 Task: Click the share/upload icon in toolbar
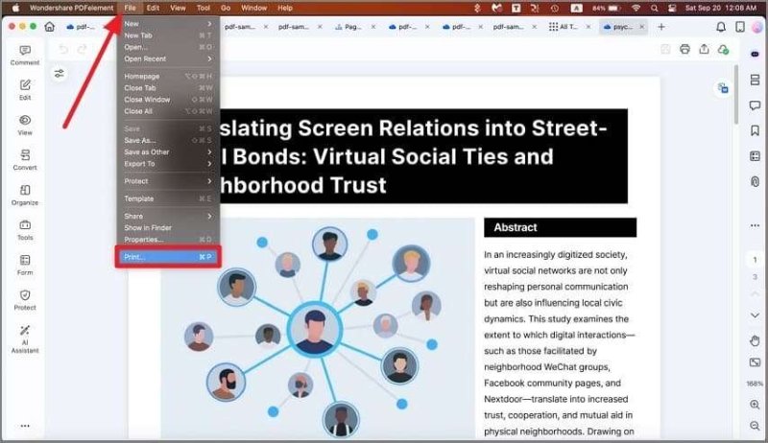pyautogui.click(x=704, y=49)
